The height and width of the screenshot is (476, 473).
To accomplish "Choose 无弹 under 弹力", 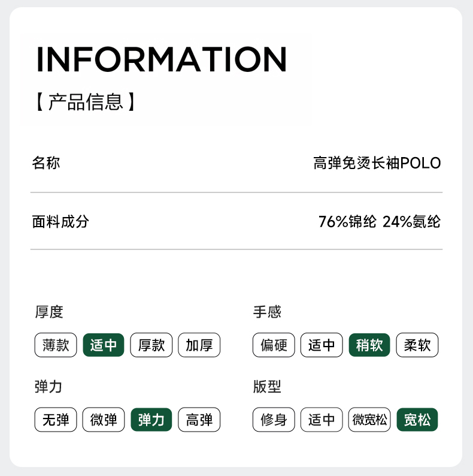I will 56,420.
